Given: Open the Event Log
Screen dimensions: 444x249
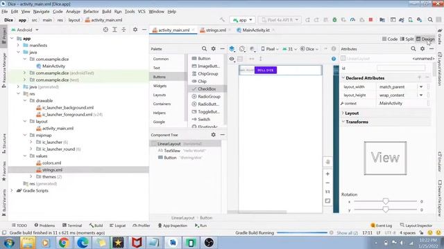Looking at the screenshot, I should tap(381, 225).
